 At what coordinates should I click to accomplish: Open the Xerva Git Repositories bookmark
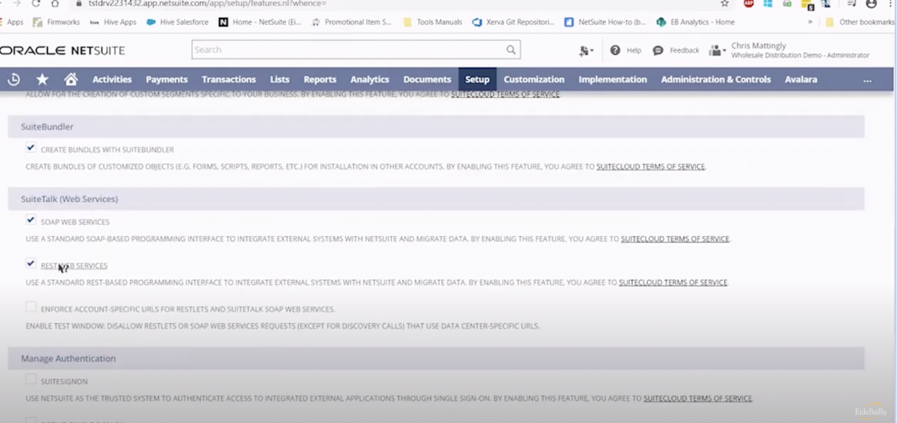point(513,22)
